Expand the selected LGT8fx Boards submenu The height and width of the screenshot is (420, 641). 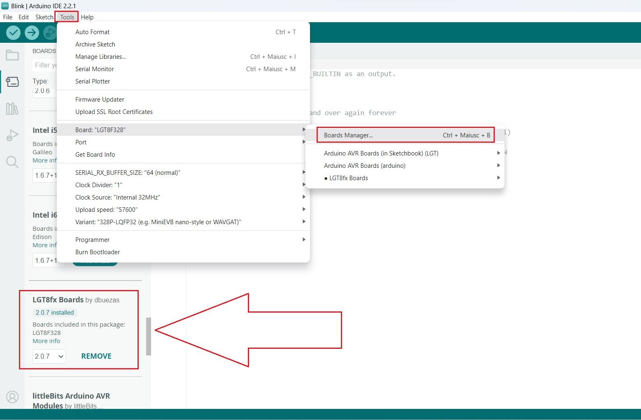click(405, 178)
